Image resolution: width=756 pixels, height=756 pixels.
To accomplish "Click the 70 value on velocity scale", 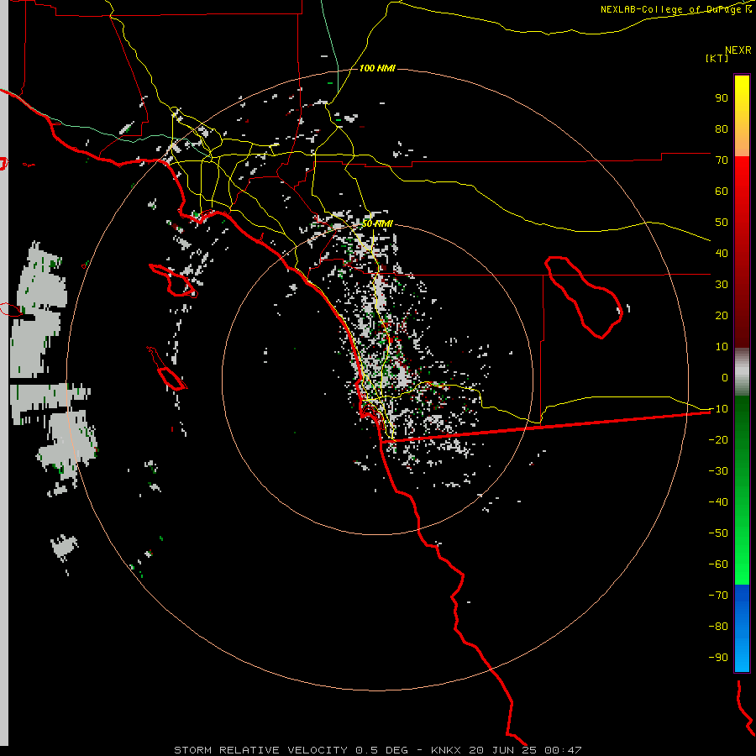I will click(x=722, y=160).
